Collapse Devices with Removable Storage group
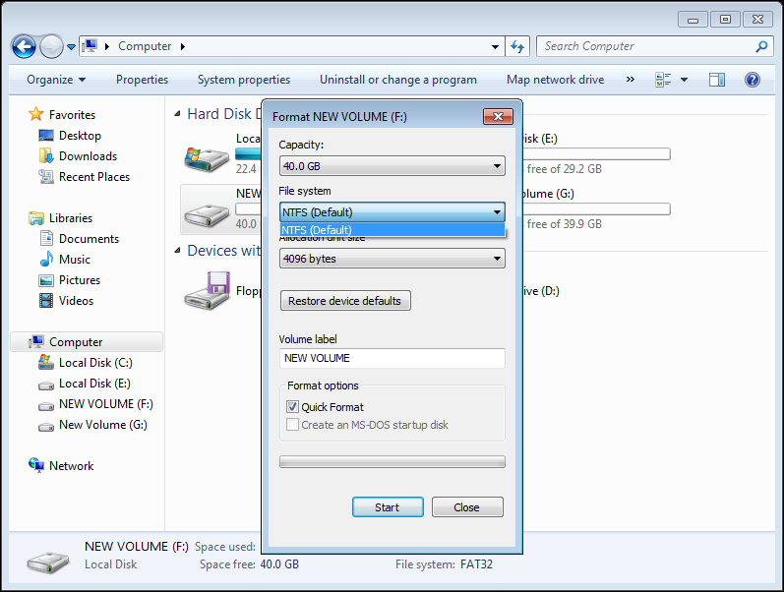784x592 pixels. click(x=177, y=251)
